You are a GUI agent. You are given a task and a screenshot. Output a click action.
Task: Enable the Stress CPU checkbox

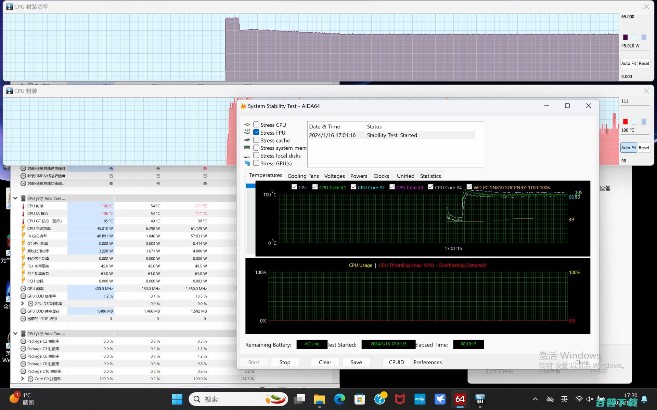tap(256, 125)
